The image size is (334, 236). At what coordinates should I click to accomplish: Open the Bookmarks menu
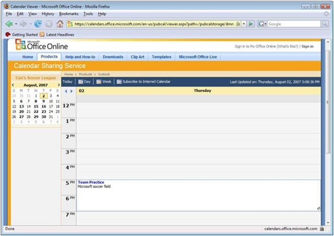(68, 14)
